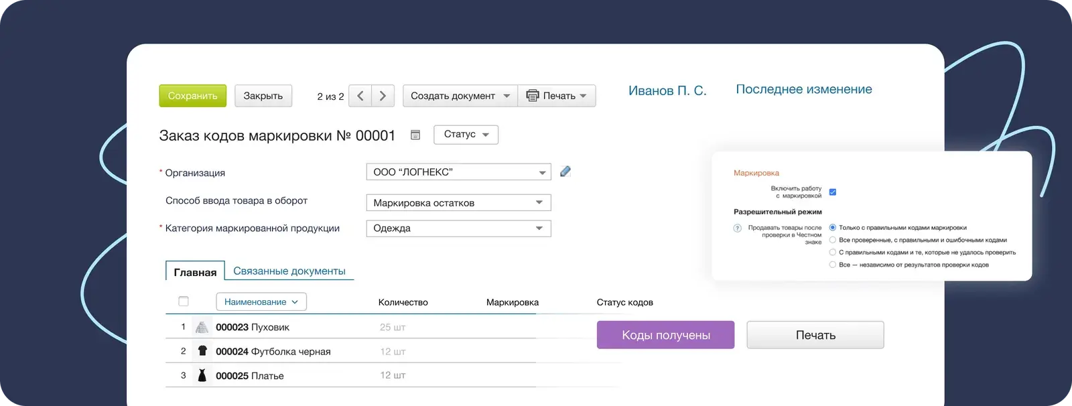Click the 000023 Пуховик row name

[x=253, y=328]
